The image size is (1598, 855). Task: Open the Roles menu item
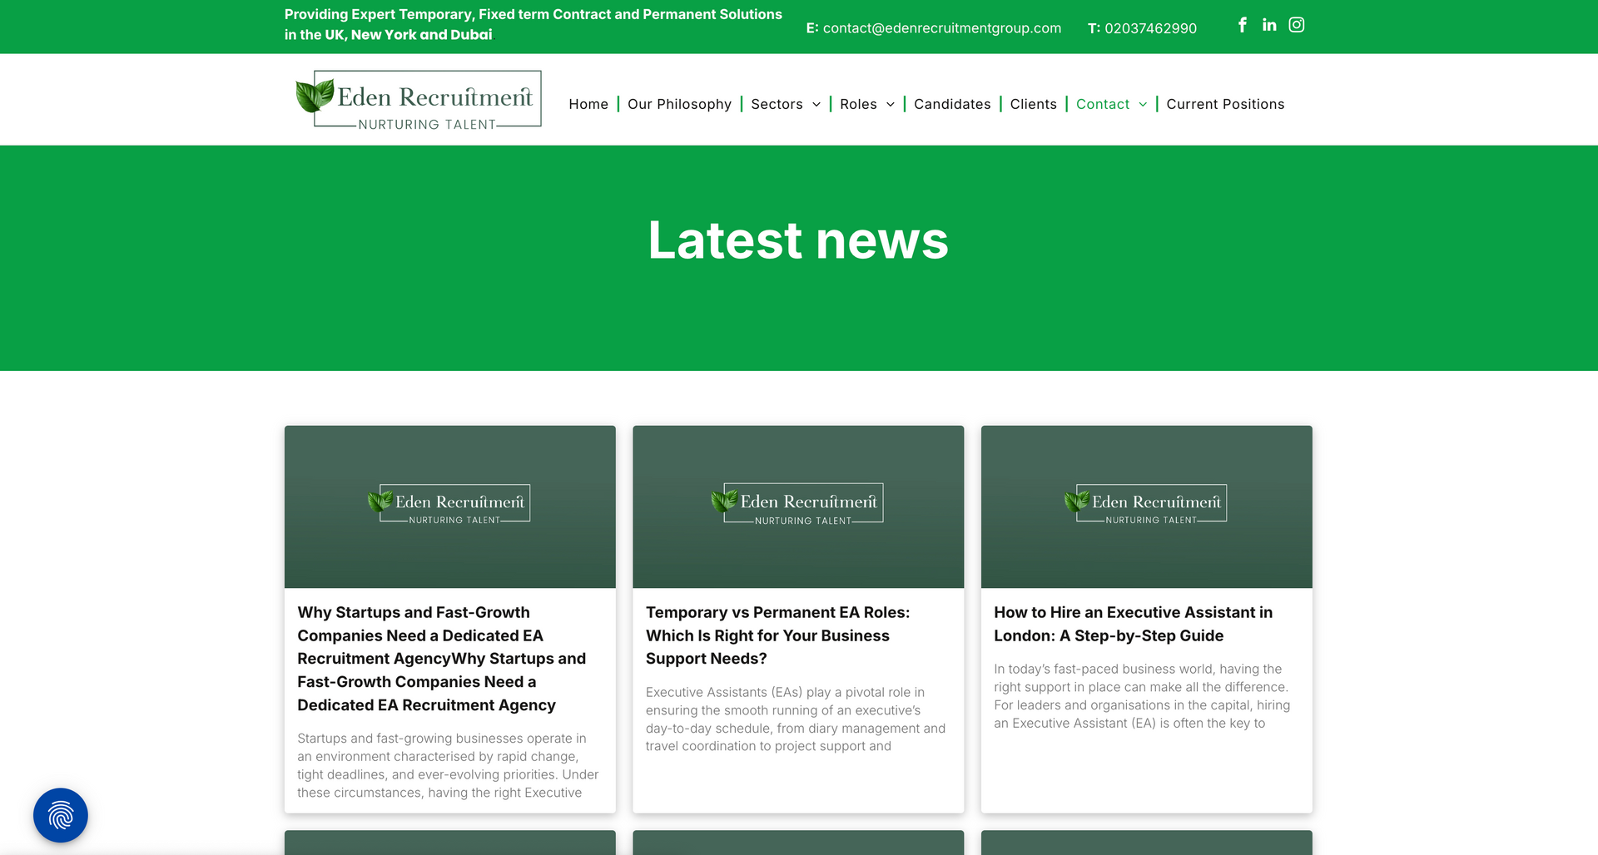point(858,104)
